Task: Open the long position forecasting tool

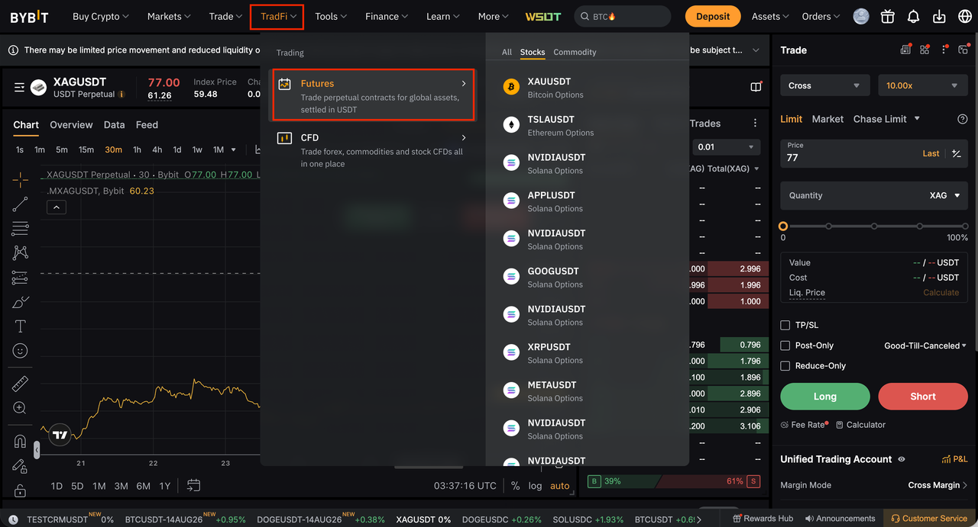Action: [x=20, y=278]
